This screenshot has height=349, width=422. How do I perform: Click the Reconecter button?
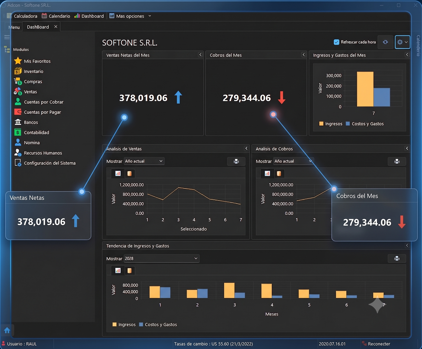point(376,344)
